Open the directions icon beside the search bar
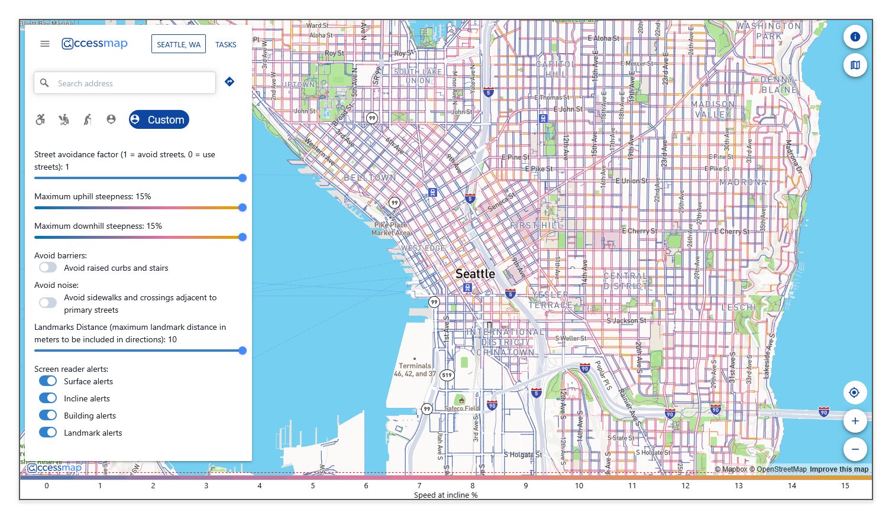Viewport: 892px width, 519px height. tap(230, 82)
